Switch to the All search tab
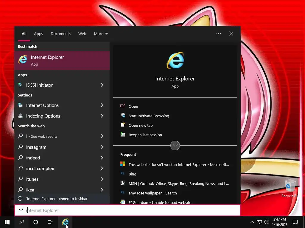 [x=24, y=34]
